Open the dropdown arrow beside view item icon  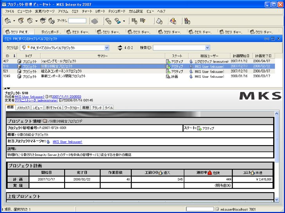tap(14, 21)
